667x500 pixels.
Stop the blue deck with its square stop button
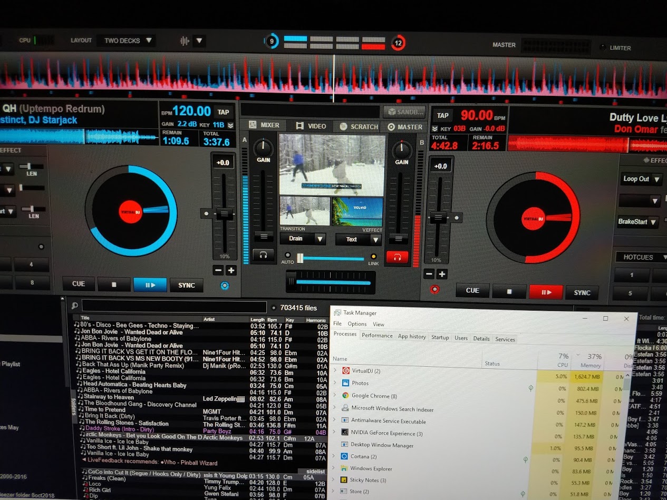[x=114, y=285]
